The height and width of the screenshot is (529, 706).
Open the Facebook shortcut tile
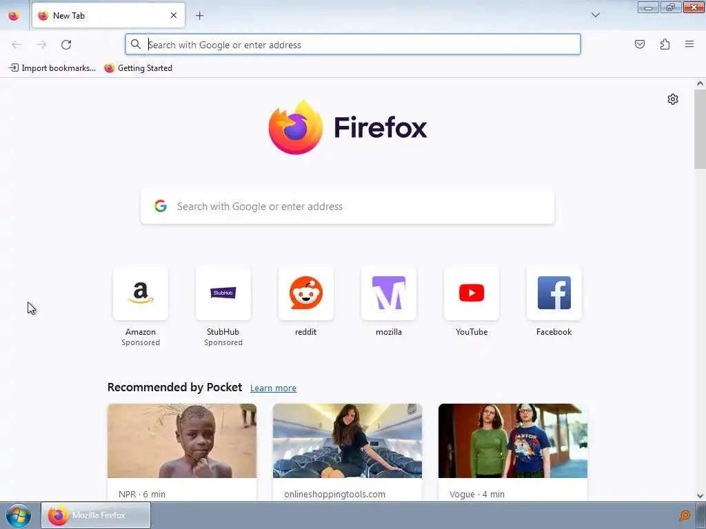click(554, 293)
